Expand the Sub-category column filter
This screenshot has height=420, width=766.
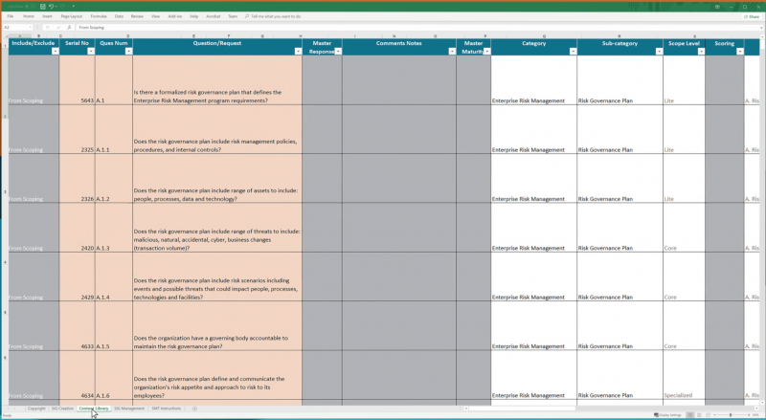(x=658, y=52)
